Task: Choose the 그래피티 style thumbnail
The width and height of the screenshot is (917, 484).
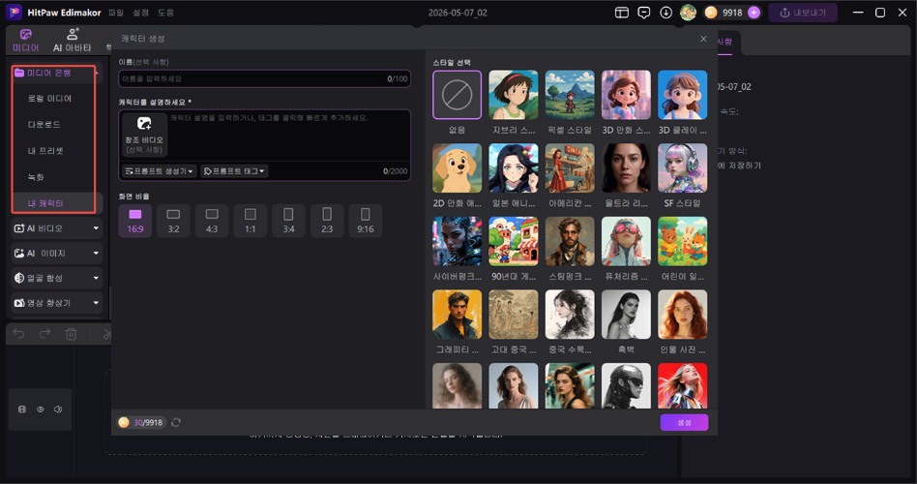Action: 458,315
